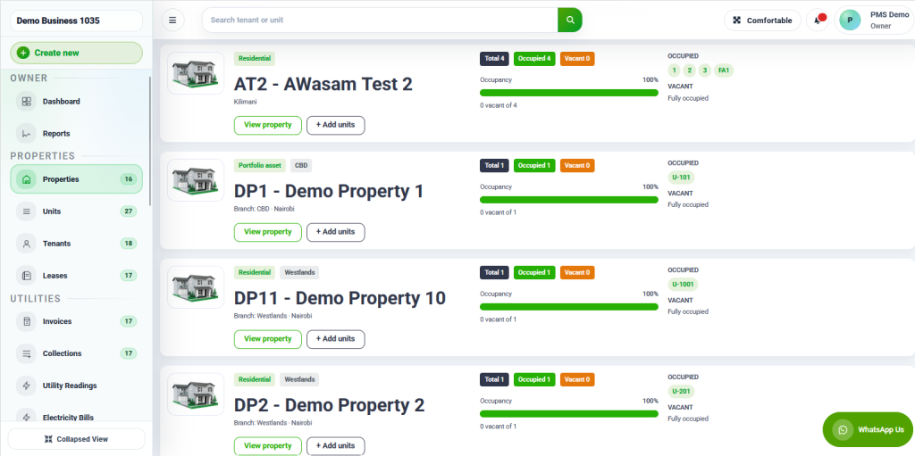Switch to Collapsed View

(x=77, y=439)
